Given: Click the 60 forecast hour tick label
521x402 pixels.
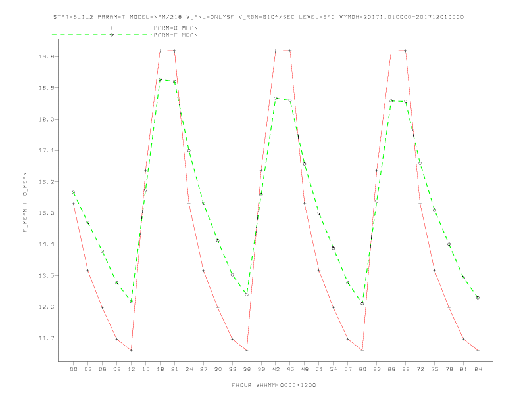Looking at the screenshot, I should 362,369.
